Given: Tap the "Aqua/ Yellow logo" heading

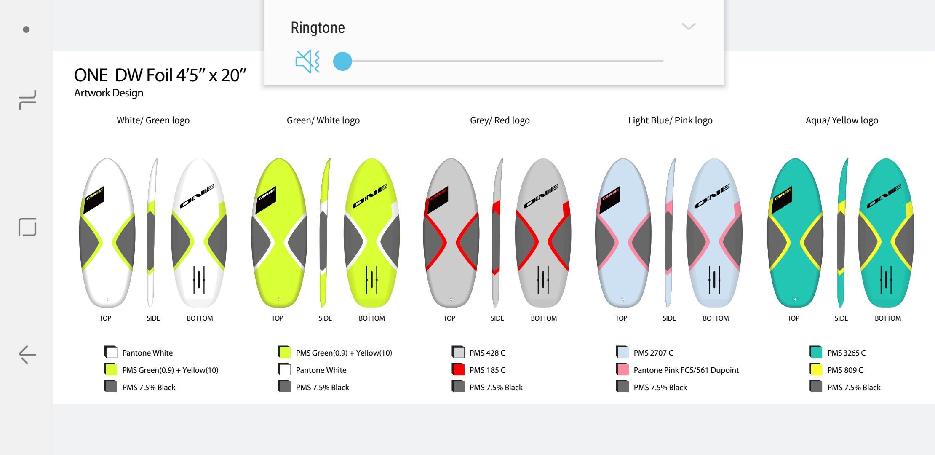Looking at the screenshot, I should click(841, 120).
